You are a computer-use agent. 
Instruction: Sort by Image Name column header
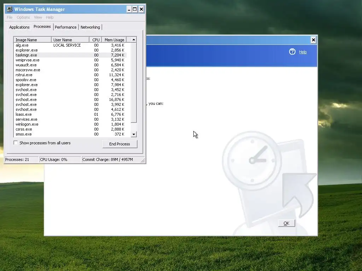click(32, 40)
